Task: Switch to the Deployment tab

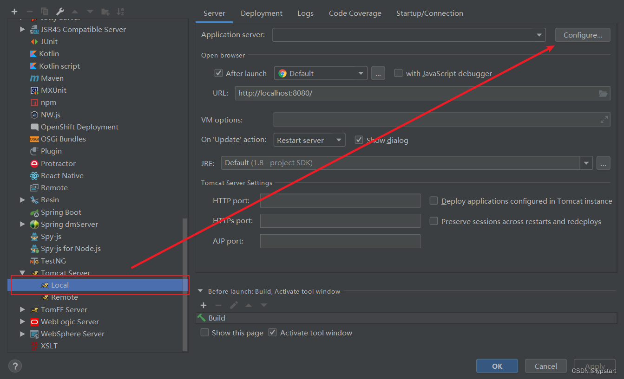Action: (262, 13)
